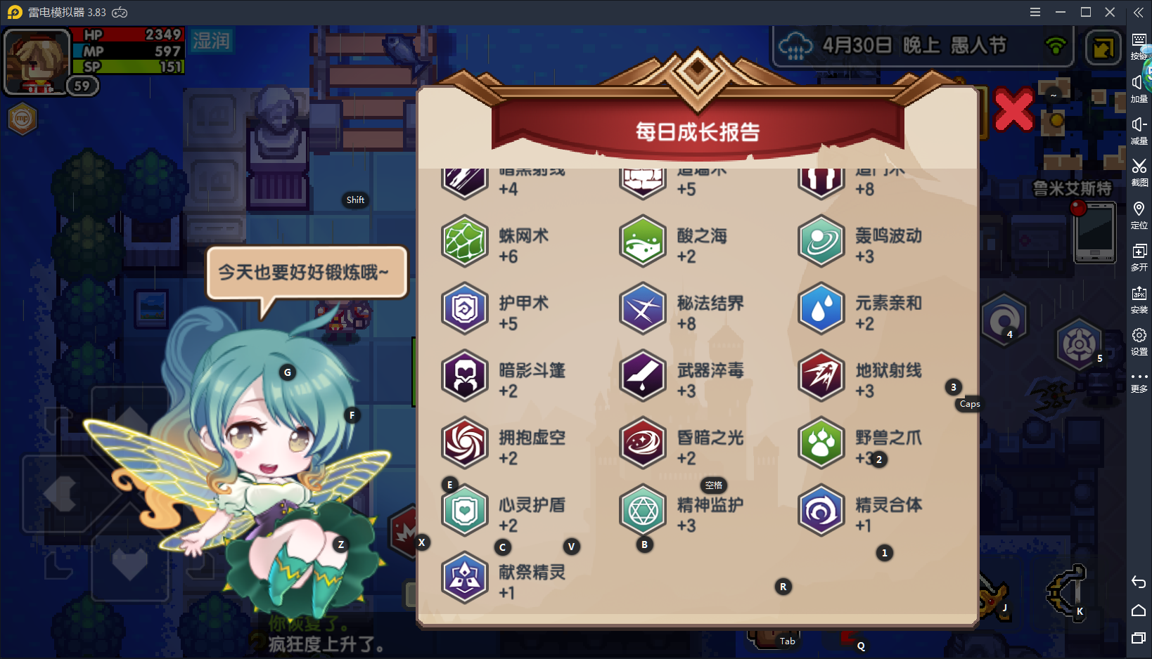The image size is (1152, 659).
Task: Select the 精灵合体 spiral skill icon
Action: point(821,511)
